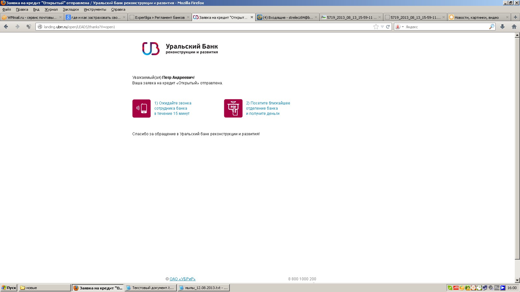Open the Инструменты menu
The height and width of the screenshot is (292, 520).
[x=95, y=9]
